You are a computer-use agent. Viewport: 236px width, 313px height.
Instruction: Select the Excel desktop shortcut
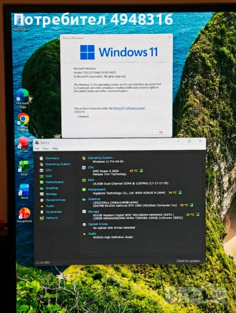[x=24, y=168]
